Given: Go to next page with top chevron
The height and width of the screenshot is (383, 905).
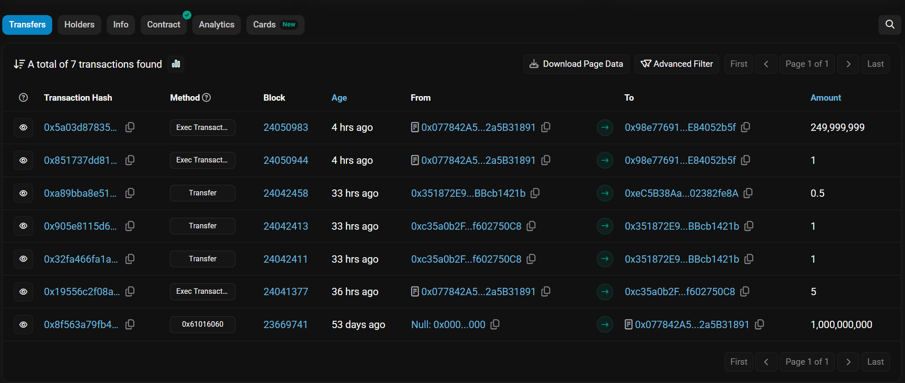Looking at the screenshot, I should (x=848, y=64).
